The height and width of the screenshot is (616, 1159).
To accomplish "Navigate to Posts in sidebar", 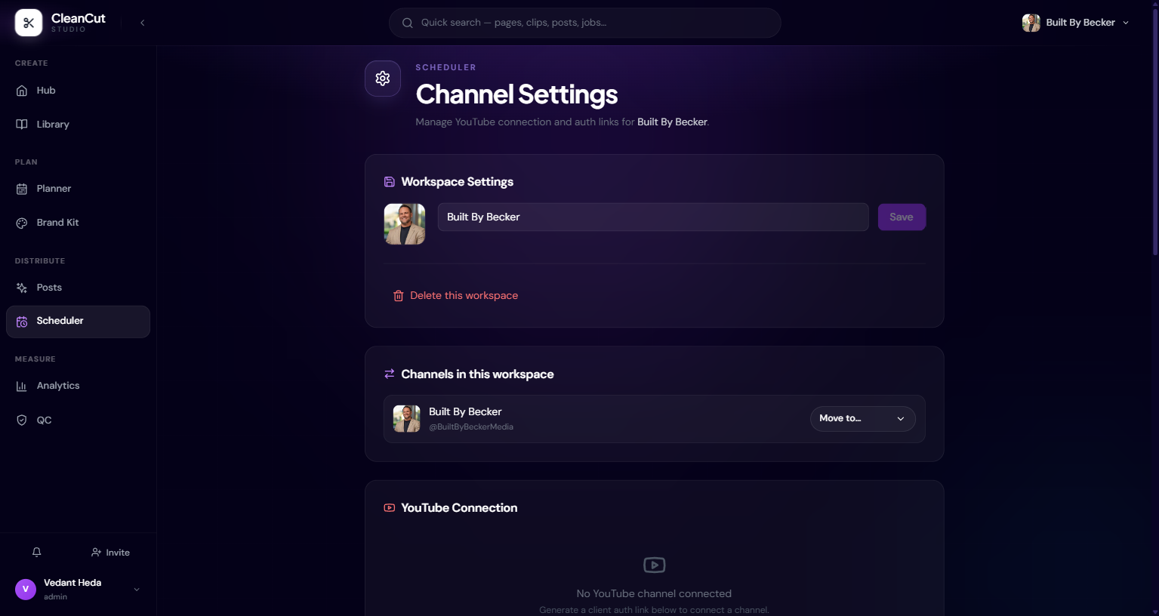I will [78, 288].
